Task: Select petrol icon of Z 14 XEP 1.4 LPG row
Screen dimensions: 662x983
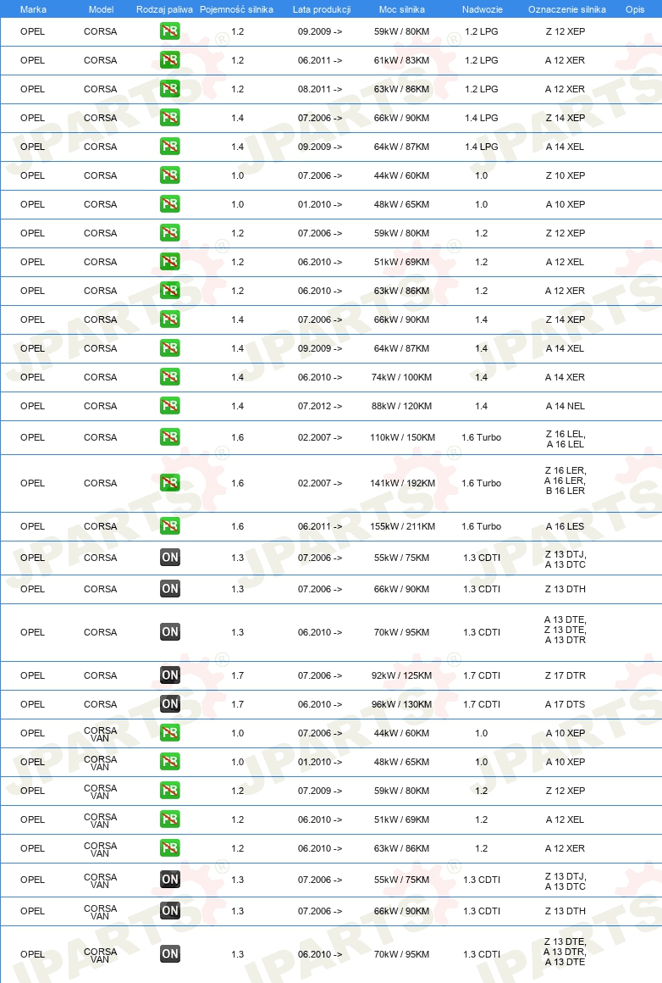Action: pos(169,118)
